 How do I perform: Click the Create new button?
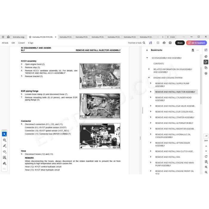tap(171, 37)
